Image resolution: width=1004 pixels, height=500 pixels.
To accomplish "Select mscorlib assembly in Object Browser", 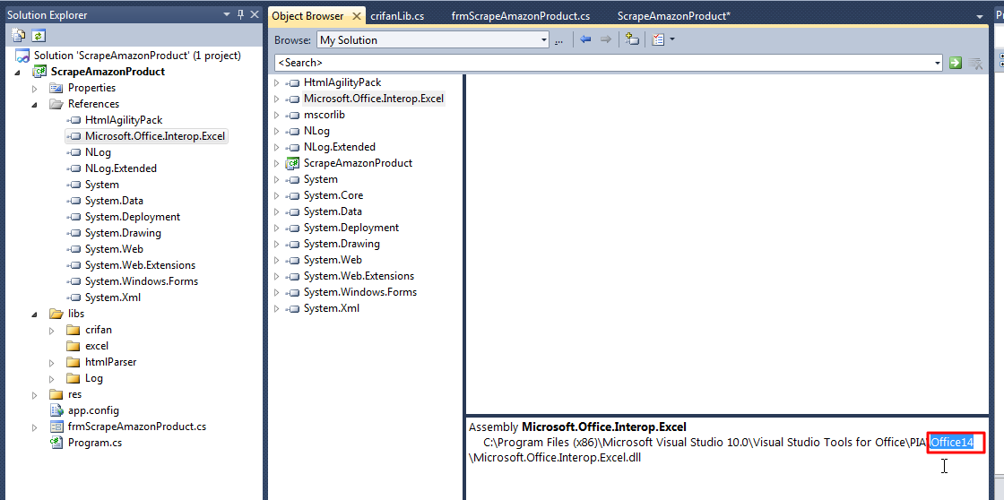I will (x=324, y=115).
